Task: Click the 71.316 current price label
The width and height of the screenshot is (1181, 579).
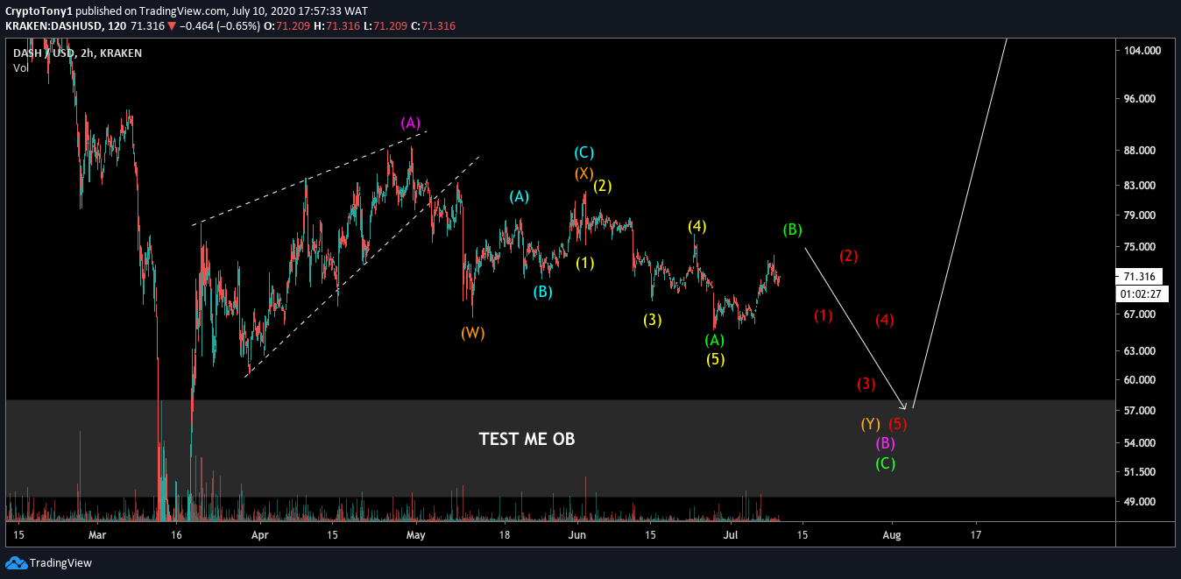Action: coord(1139,277)
